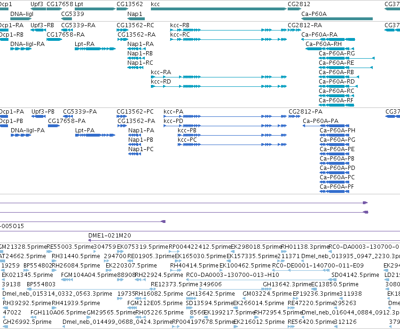Select the Nap1-RA transcript label
Screen dimensions: 400x329
tap(141, 44)
